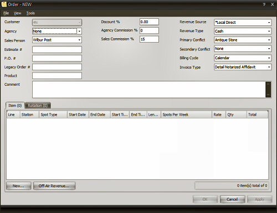Click the Comment box scrollbar

point(268,90)
